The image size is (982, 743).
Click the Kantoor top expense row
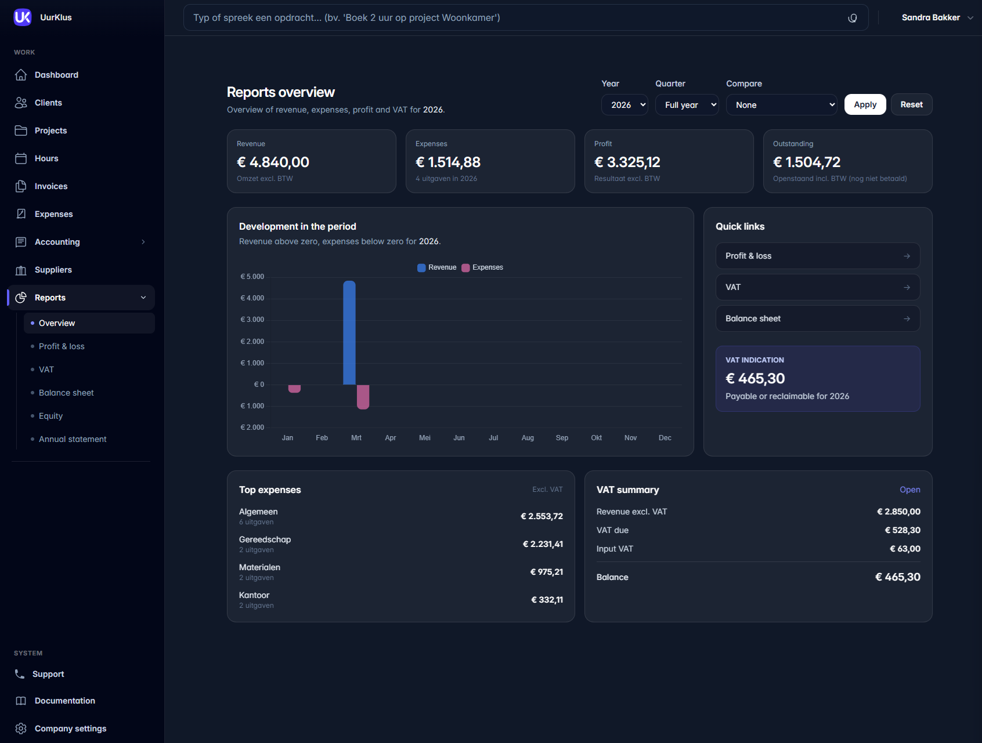point(401,600)
